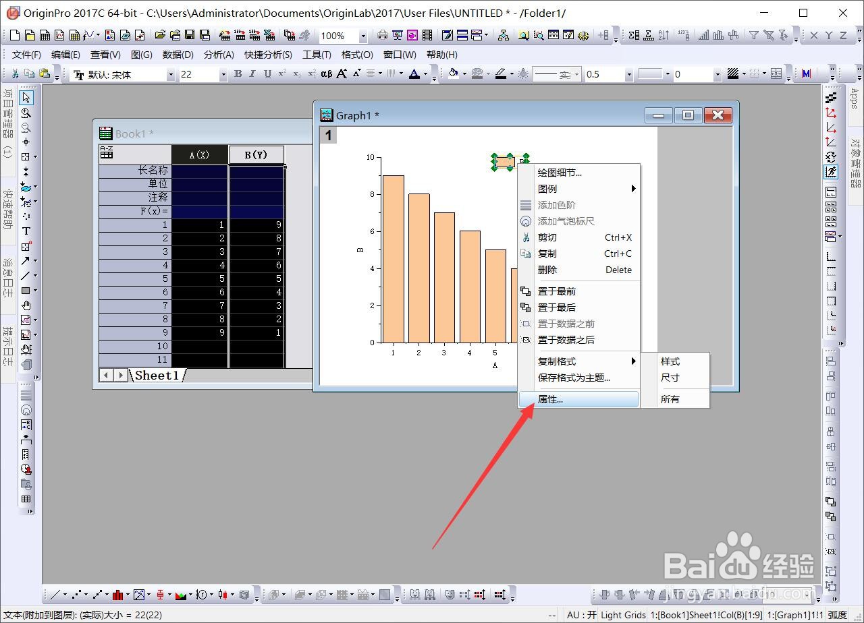Screen dimensions: 864x623
Task: Set column as Z with Z icon
Action: pos(844,36)
